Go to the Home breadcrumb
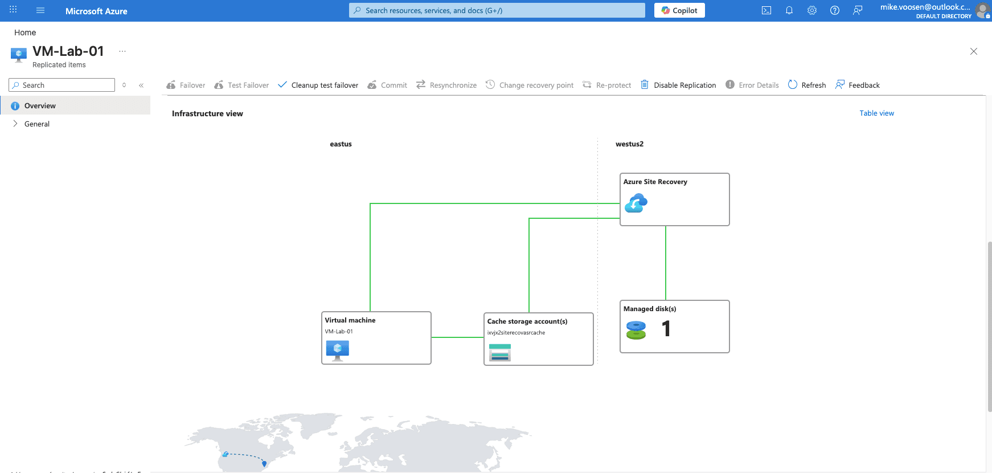The width and height of the screenshot is (992, 473). pyautogui.click(x=25, y=32)
